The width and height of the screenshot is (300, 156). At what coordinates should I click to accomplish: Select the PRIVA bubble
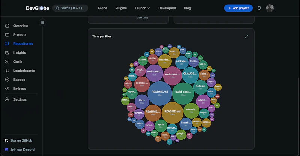click(x=132, y=93)
